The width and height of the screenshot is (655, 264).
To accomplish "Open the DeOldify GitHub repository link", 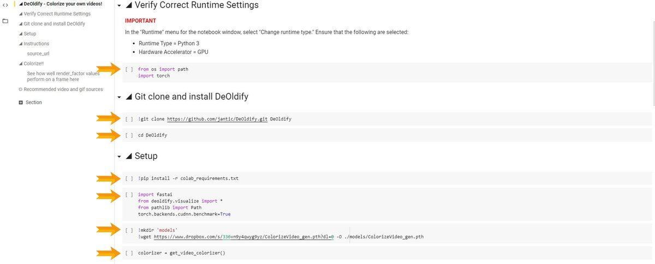I will point(217,119).
